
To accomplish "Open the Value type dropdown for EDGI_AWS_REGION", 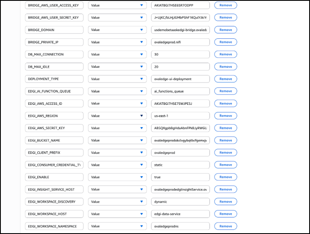I will [x=117, y=116].
